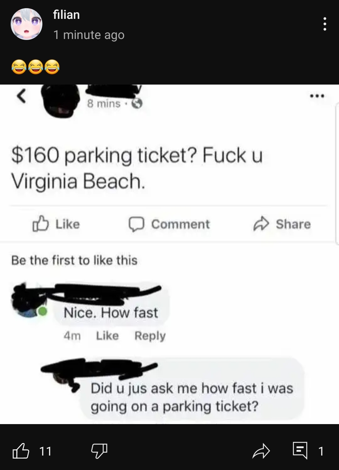Click the redacted profile picture of the poster
339x470 pixels.
coord(61,101)
